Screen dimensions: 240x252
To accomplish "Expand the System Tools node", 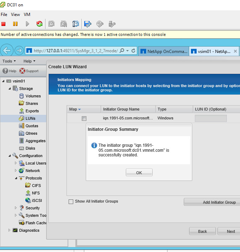I will coord(16,215).
